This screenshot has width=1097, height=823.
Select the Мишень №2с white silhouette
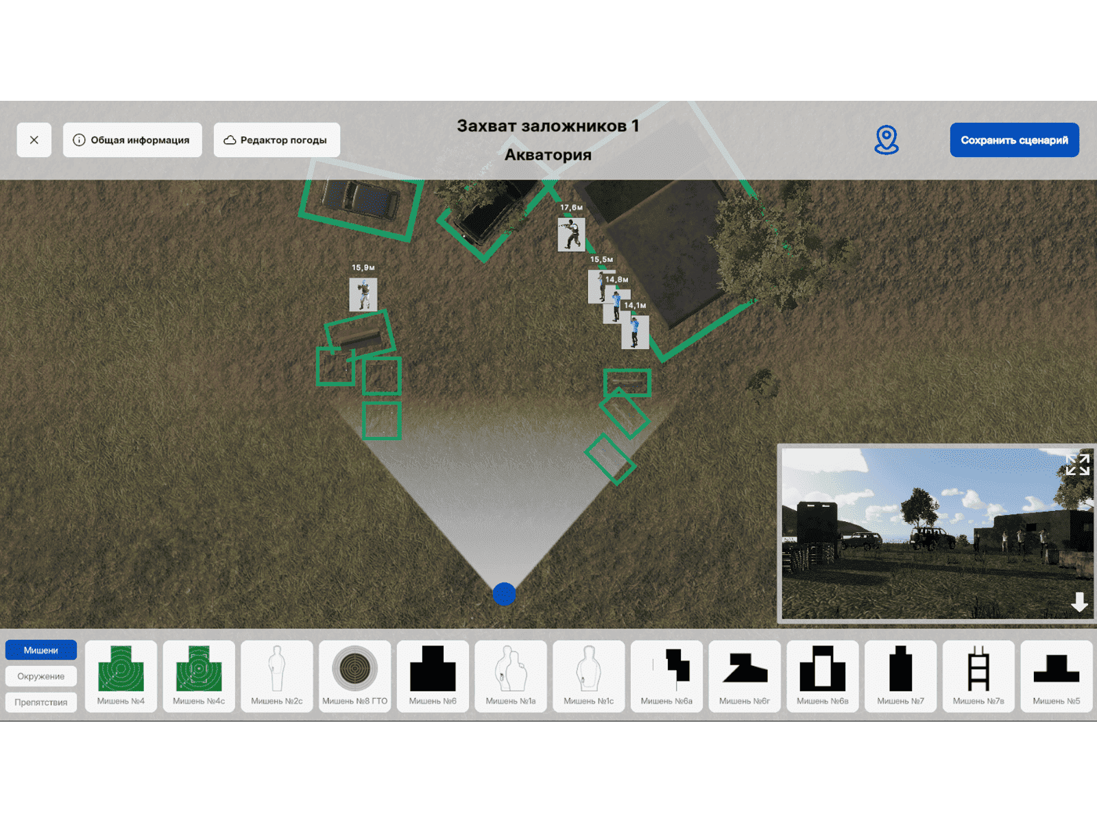click(276, 676)
